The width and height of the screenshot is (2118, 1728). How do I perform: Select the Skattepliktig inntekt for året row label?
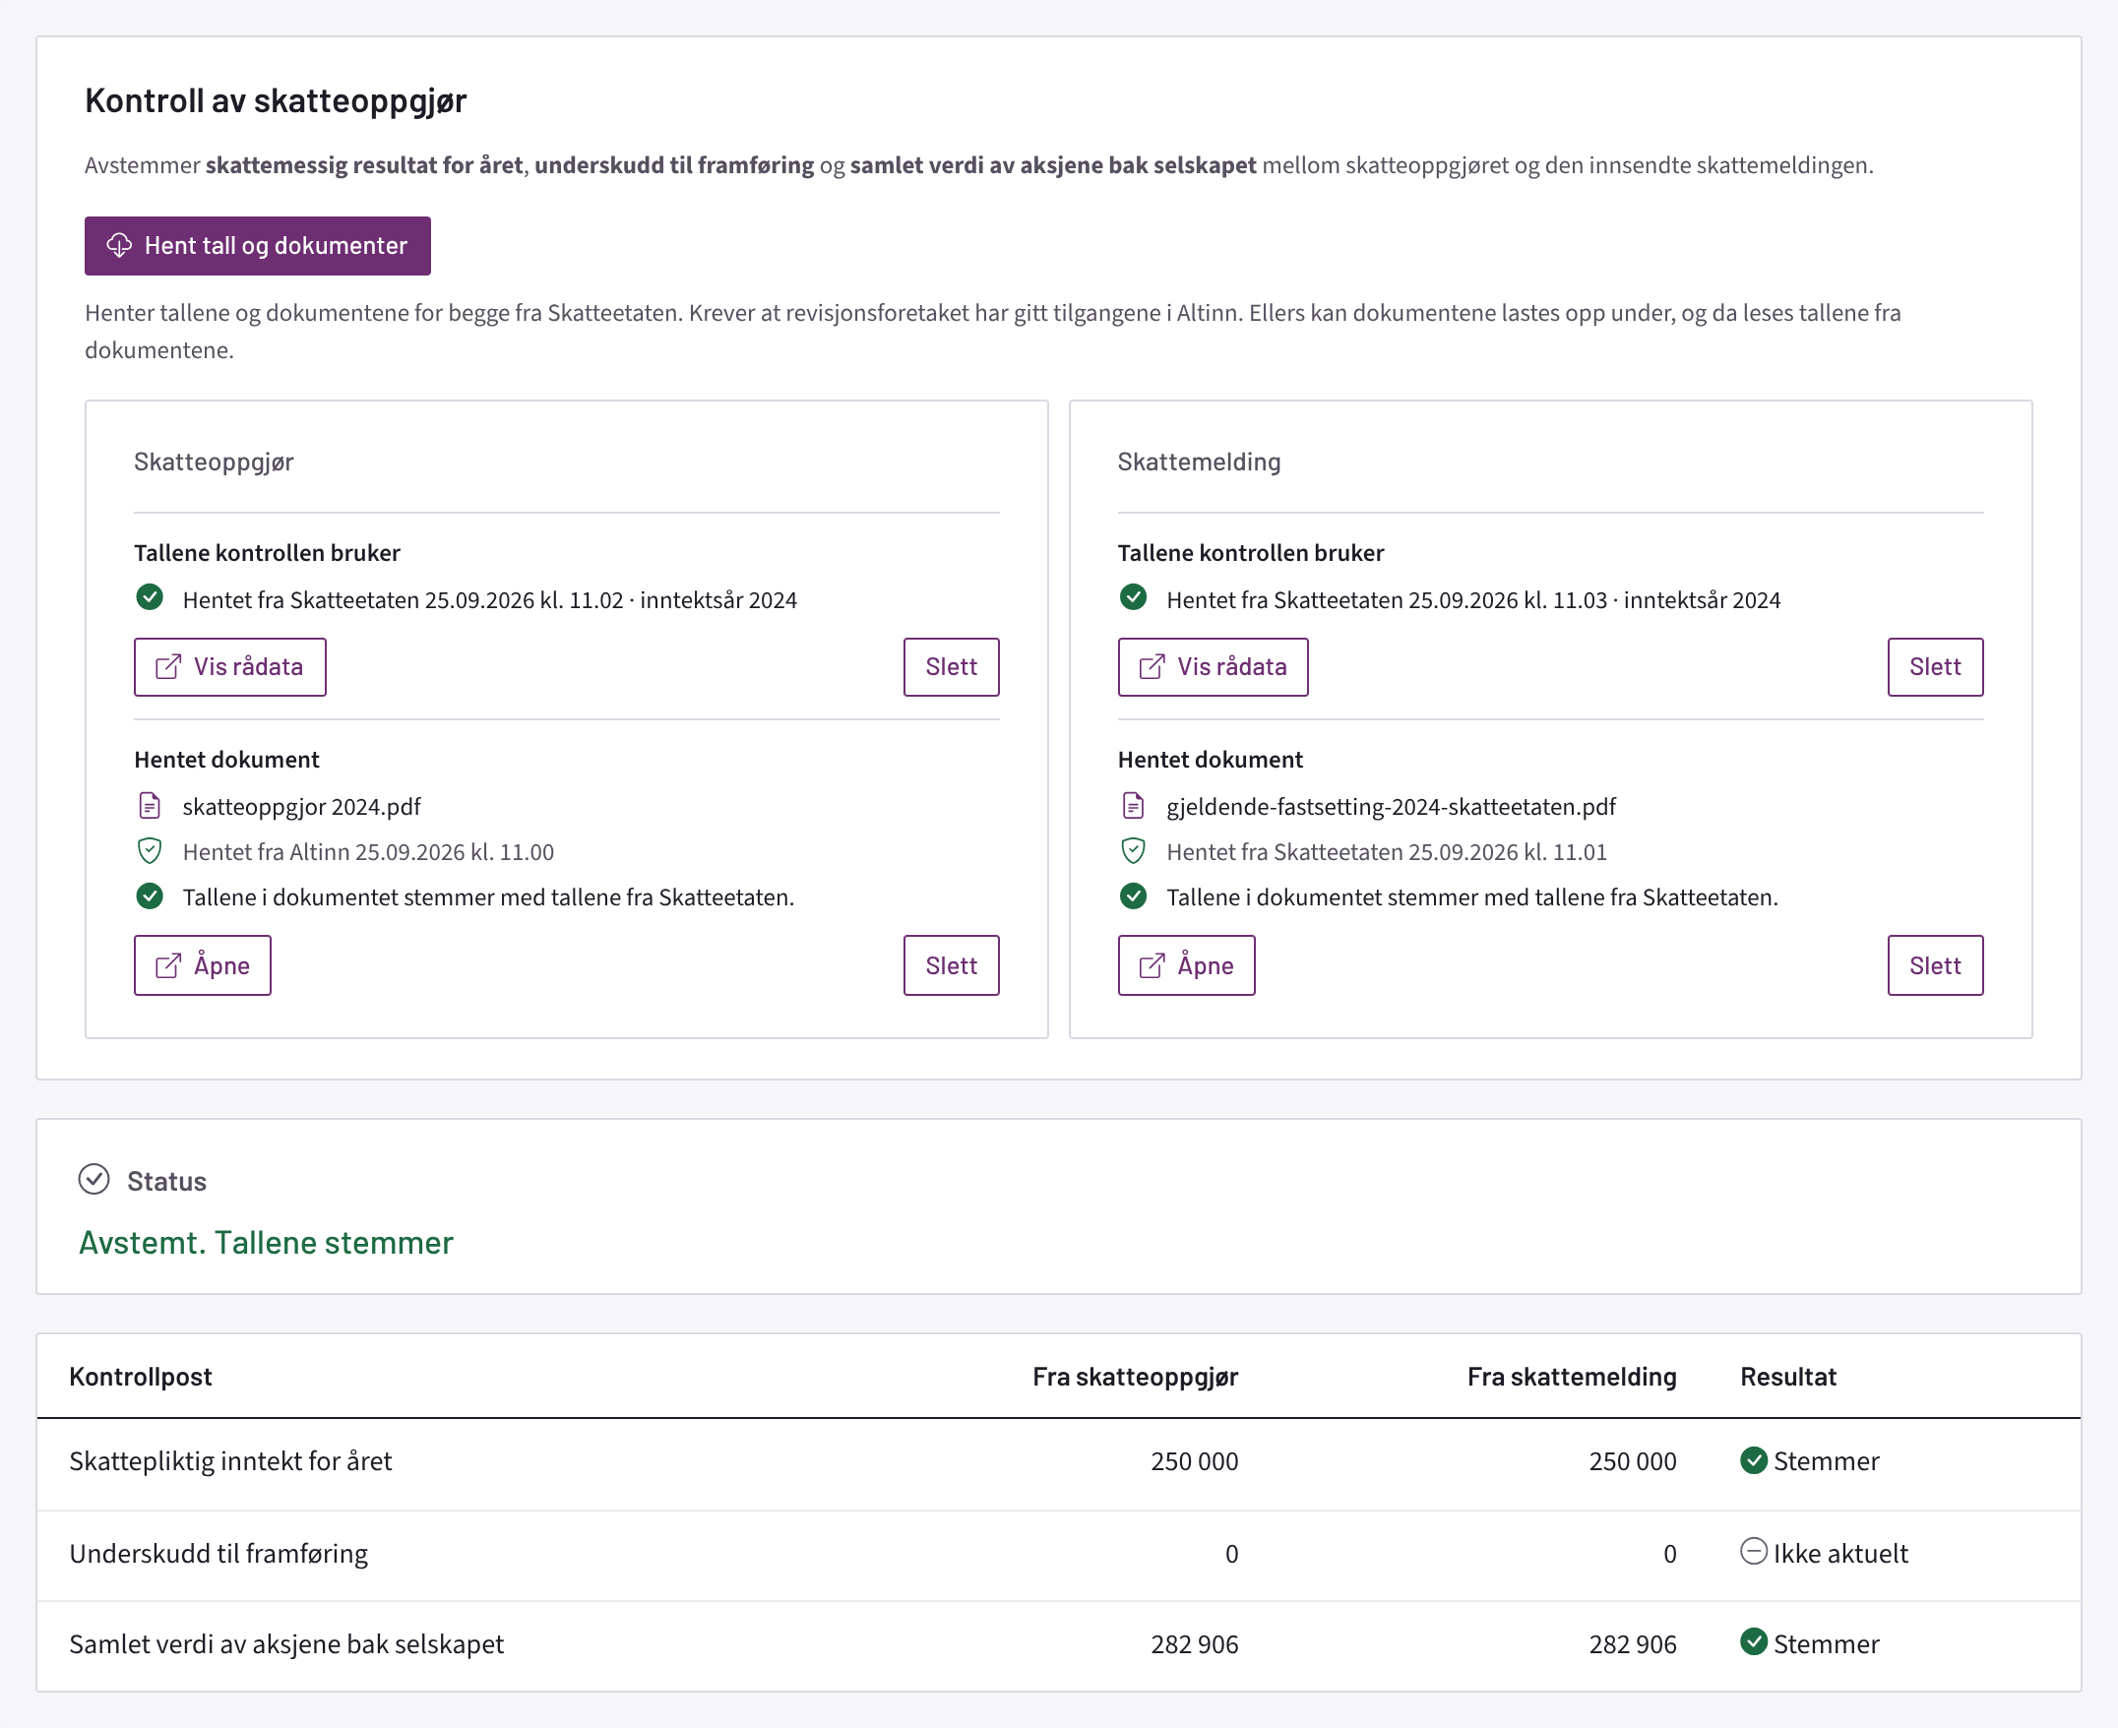tap(231, 1461)
